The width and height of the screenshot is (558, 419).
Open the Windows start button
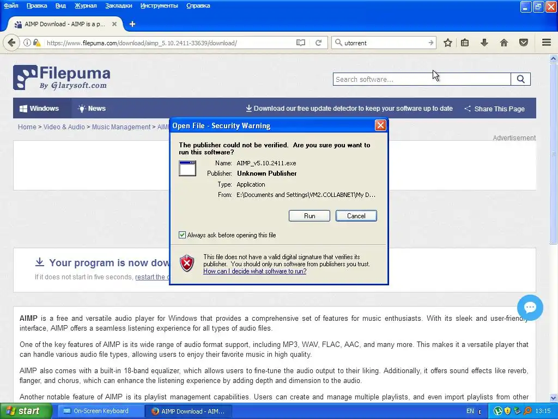[26, 411]
